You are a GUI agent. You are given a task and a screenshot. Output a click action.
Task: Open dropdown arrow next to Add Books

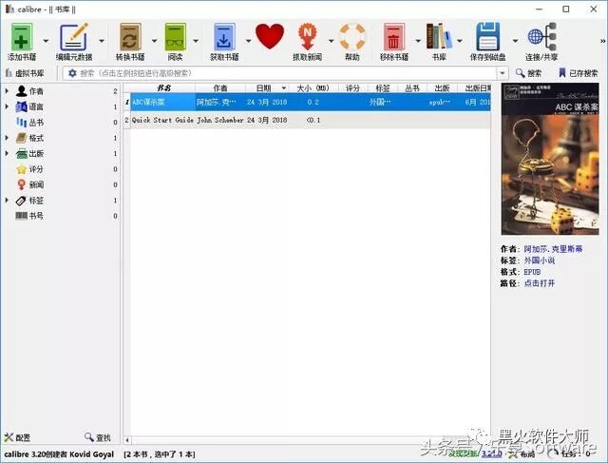pyautogui.click(x=46, y=40)
